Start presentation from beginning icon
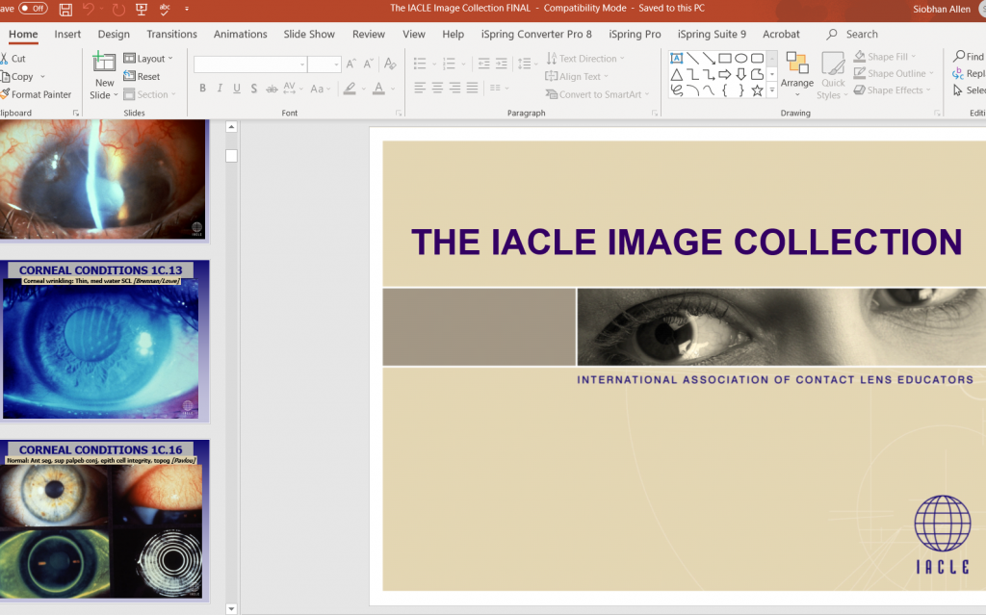The image size is (986, 615). pyautogui.click(x=142, y=10)
